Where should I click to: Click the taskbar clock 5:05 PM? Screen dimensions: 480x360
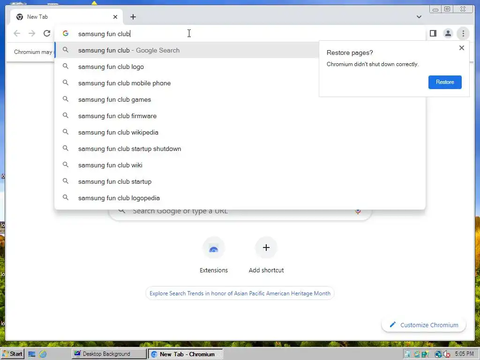click(464, 354)
